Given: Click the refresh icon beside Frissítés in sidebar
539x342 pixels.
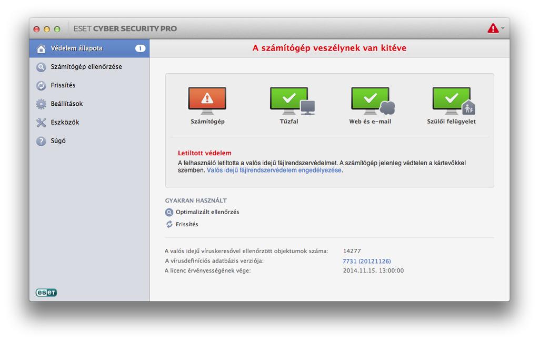Looking at the screenshot, I should click(x=41, y=85).
